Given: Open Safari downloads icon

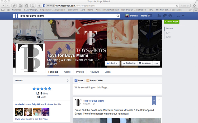Looking at the screenshot, I should pyautogui.click(x=194, y=6).
